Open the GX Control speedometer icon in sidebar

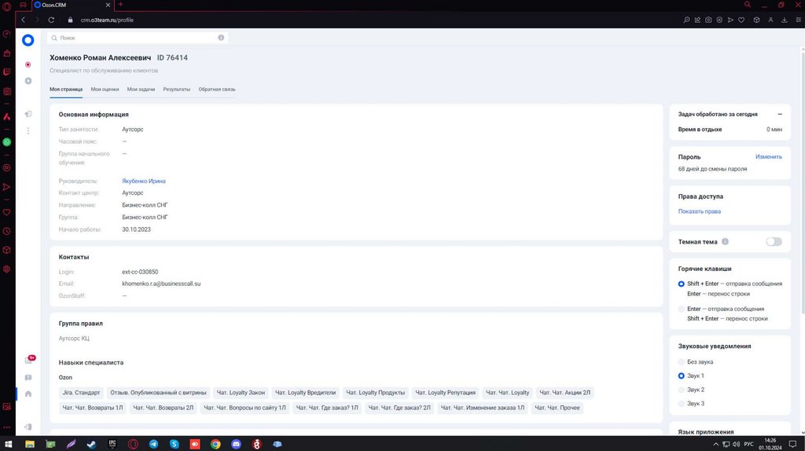click(x=6, y=34)
